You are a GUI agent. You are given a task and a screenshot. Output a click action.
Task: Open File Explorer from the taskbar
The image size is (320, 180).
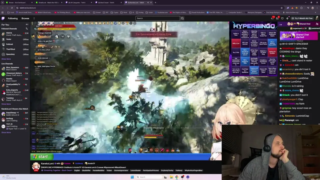point(171,177)
